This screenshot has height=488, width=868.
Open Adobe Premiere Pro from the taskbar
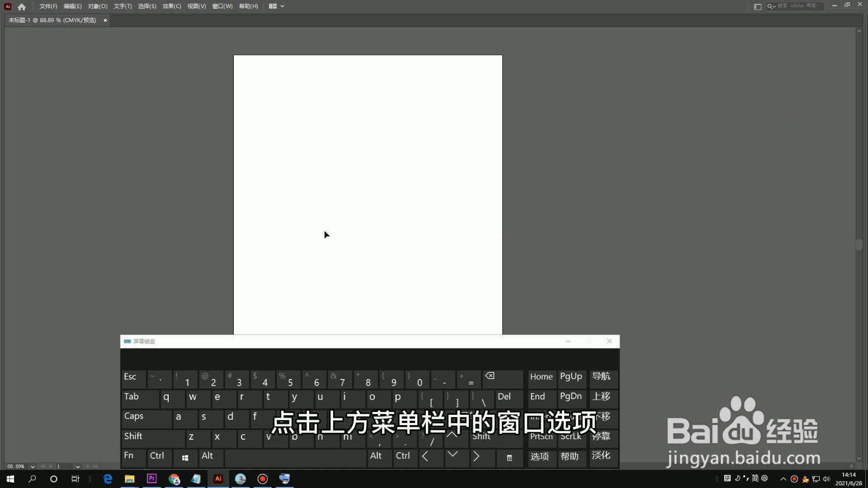(x=152, y=479)
